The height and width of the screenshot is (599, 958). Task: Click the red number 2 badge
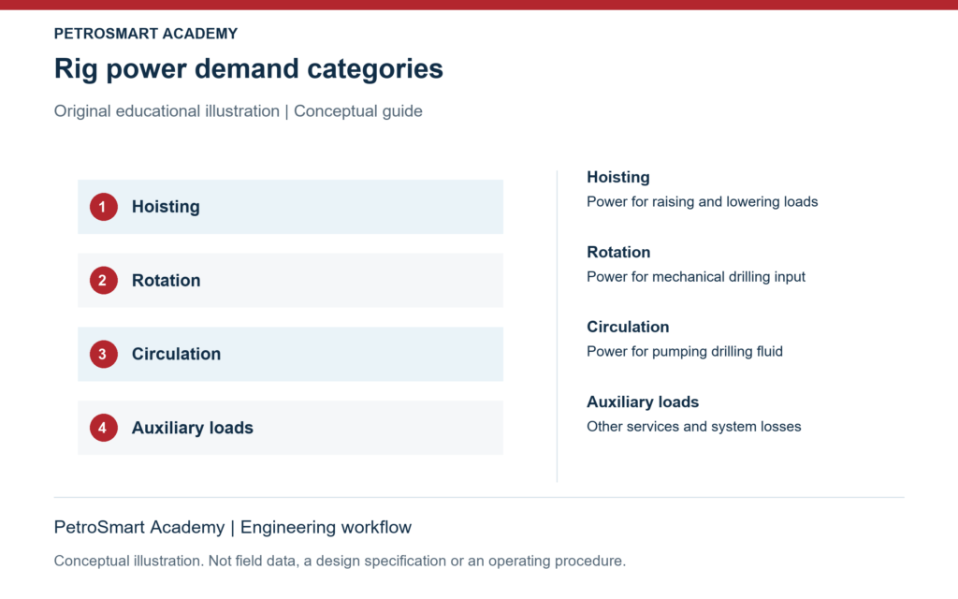(x=103, y=281)
